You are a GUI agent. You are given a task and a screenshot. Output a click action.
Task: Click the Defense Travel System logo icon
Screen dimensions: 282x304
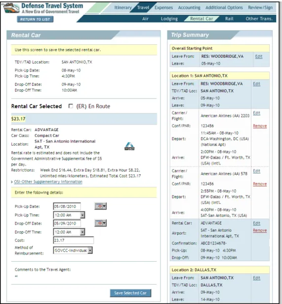coord(11,8)
